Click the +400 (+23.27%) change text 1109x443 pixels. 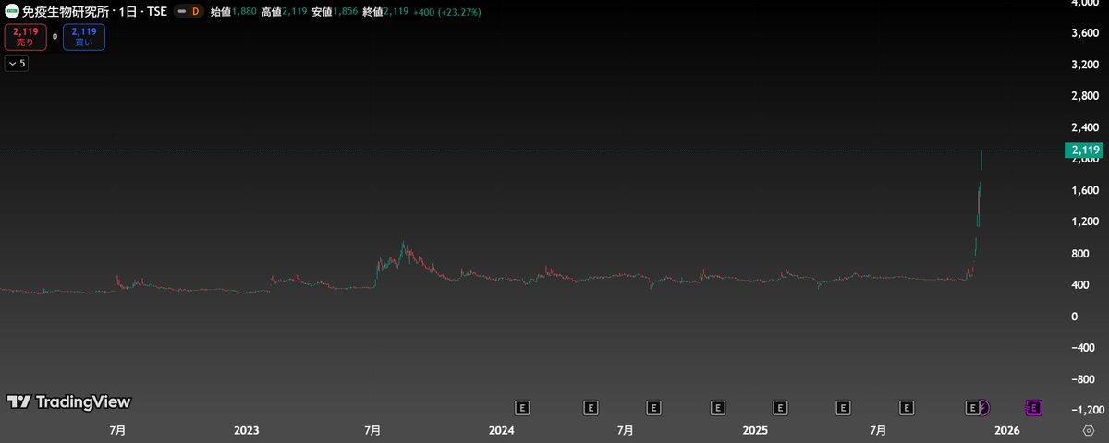click(x=446, y=12)
